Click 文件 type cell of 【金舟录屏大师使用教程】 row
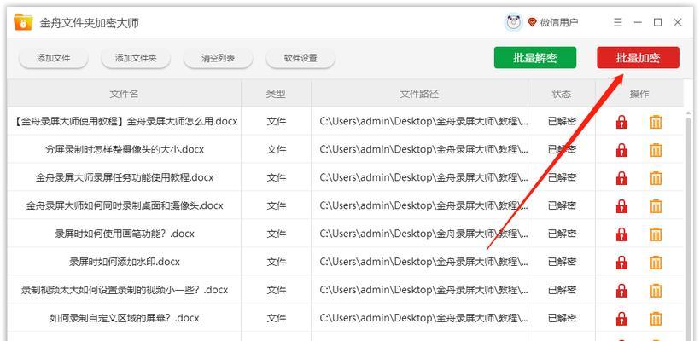 [277, 122]
